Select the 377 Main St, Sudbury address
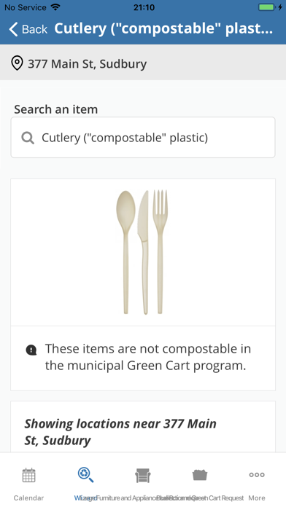The image size is (286, 507). click(87, 63)
